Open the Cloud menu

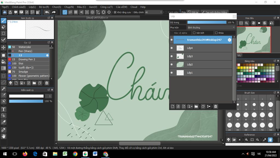pos(134,7)
